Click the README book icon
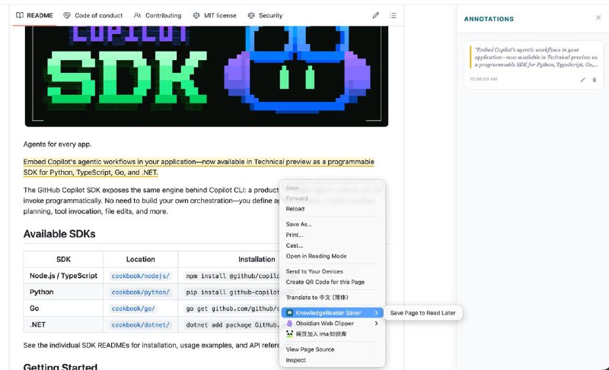 pyautogui.click(x=20, y=15)
